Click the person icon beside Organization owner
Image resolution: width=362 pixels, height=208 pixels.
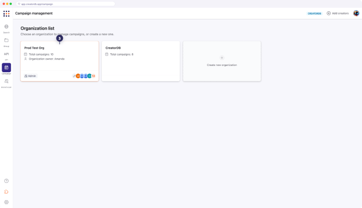[x=25, y=59]
